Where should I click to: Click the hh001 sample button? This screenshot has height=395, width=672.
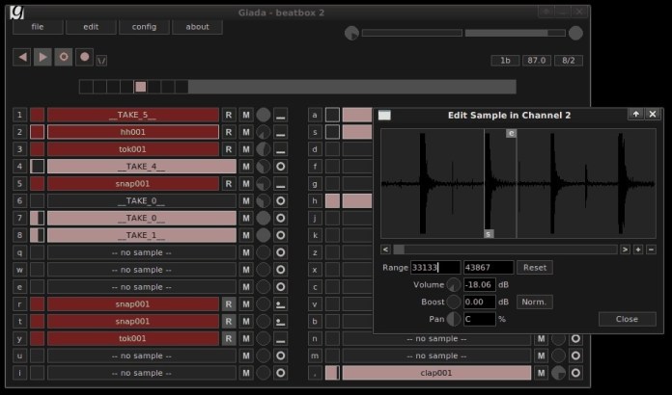(x=133, y=132)
